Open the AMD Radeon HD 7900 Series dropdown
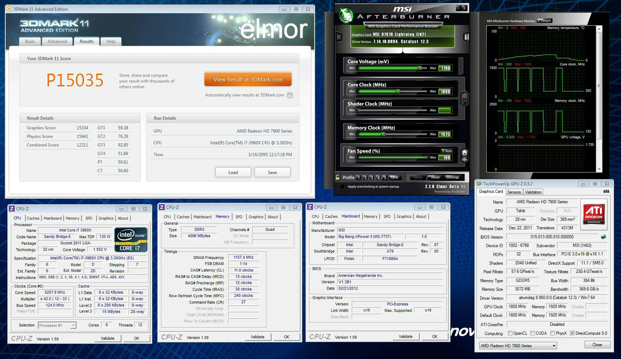The height and width of the screenshot is (359, 621). [554, 345]
